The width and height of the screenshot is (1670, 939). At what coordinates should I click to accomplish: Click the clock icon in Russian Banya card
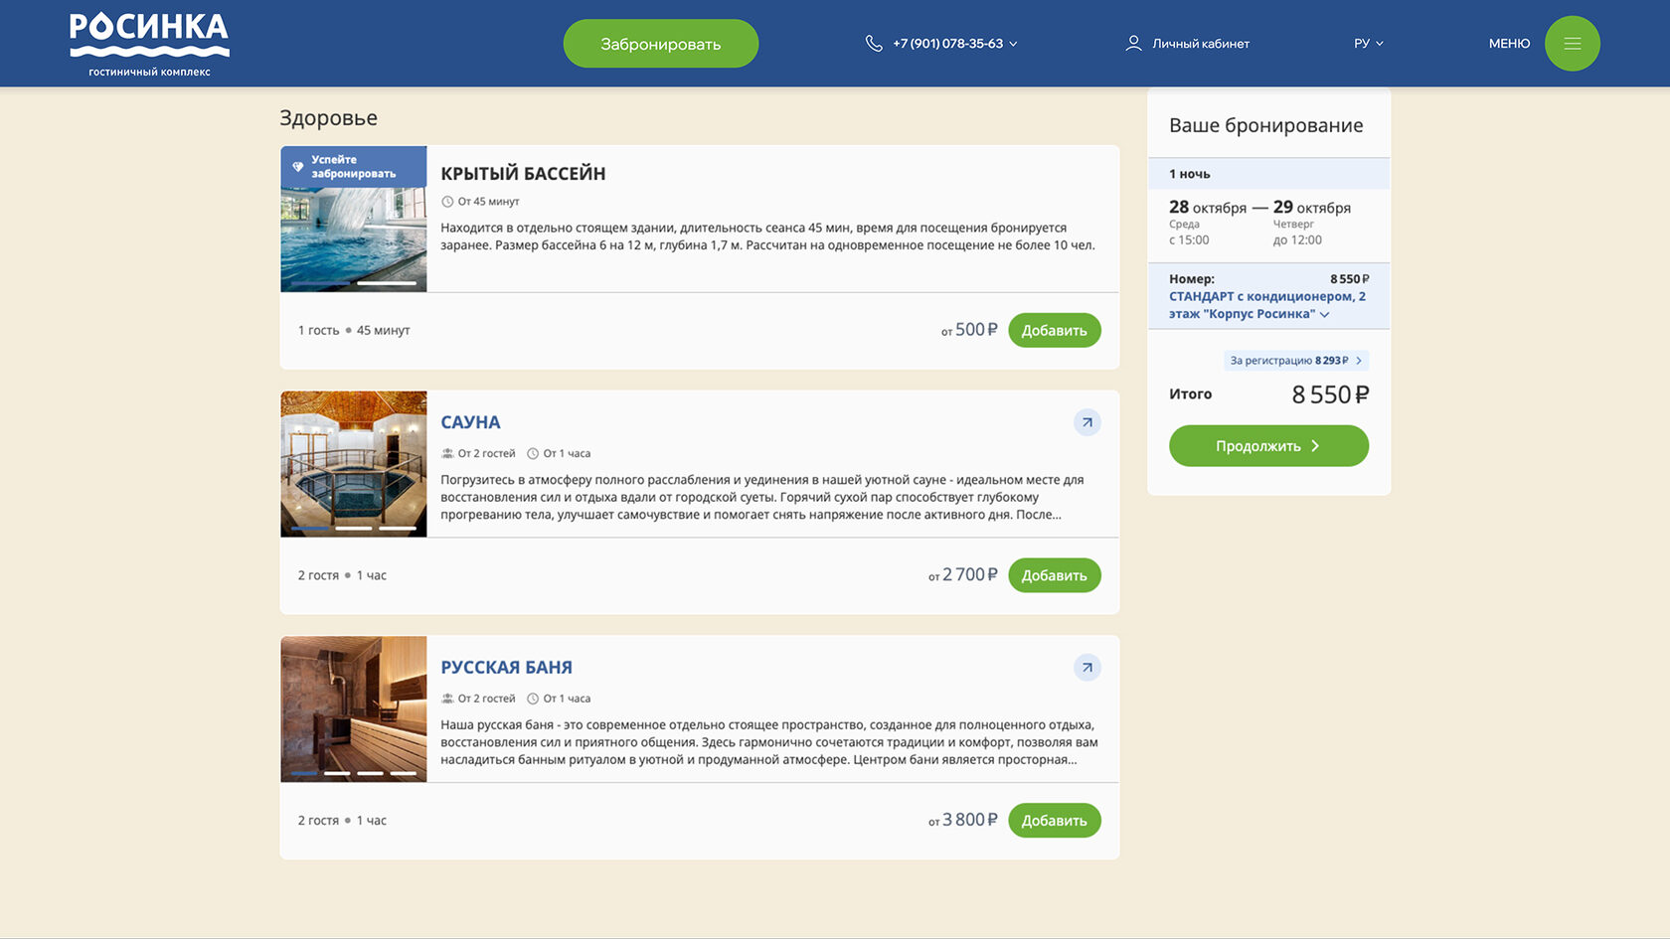533,699
